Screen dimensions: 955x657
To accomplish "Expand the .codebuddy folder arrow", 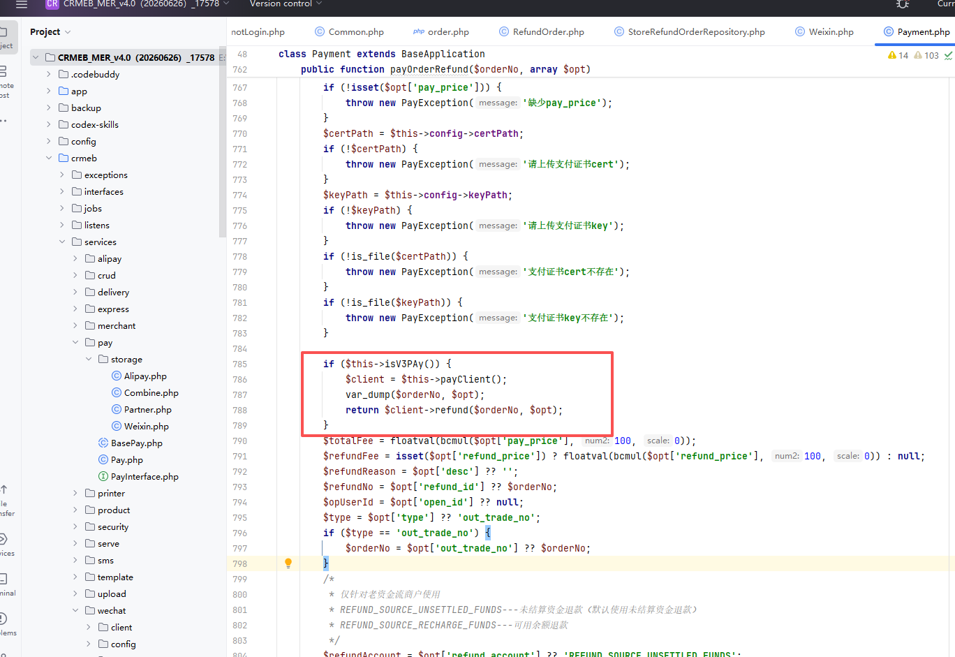I will click(x=49, y=74).
